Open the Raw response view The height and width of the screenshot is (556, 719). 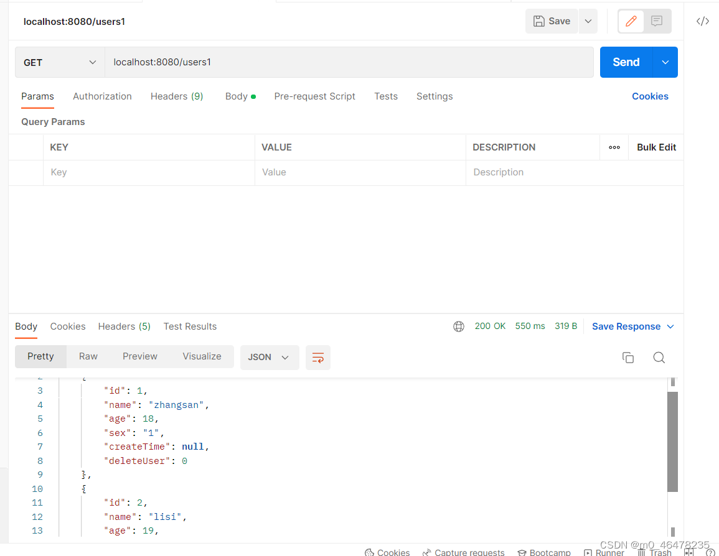(x=88, y=356)
